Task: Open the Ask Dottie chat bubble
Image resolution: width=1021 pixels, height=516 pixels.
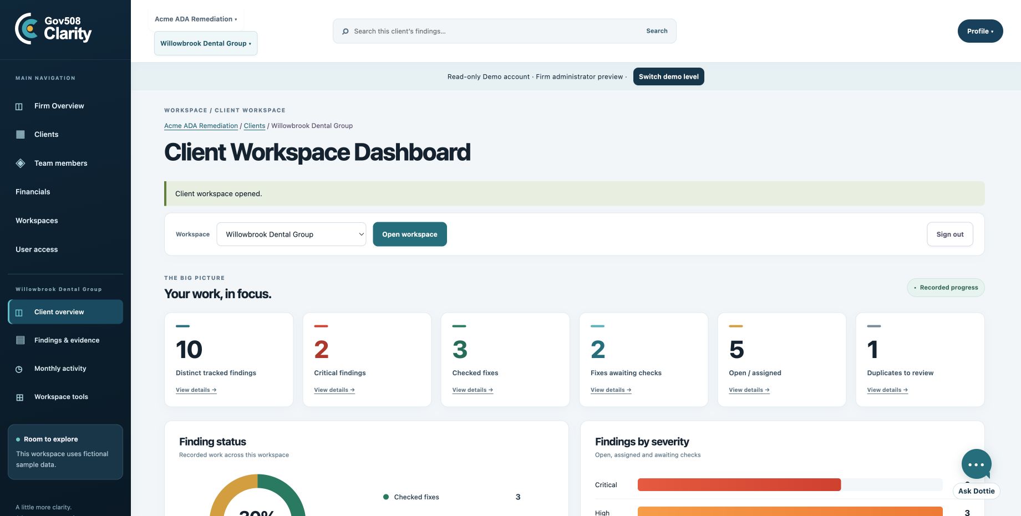Action: (x=976, y=464)
